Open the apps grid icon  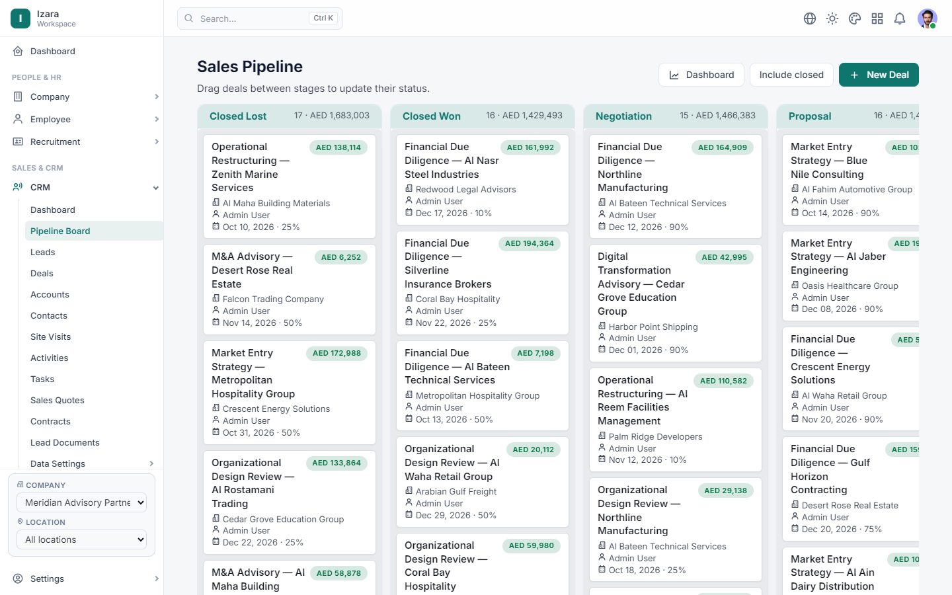[x=877, y=19]
